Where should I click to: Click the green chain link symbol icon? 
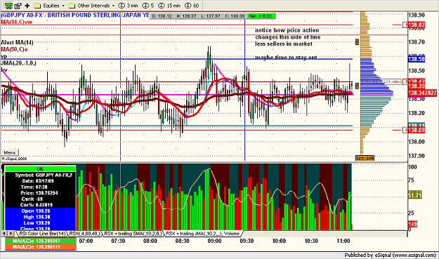8,6
